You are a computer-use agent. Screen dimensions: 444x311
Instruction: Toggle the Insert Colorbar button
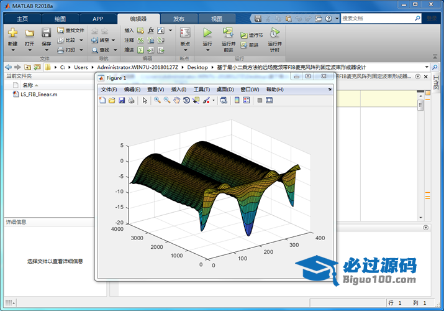coord(237,100)
